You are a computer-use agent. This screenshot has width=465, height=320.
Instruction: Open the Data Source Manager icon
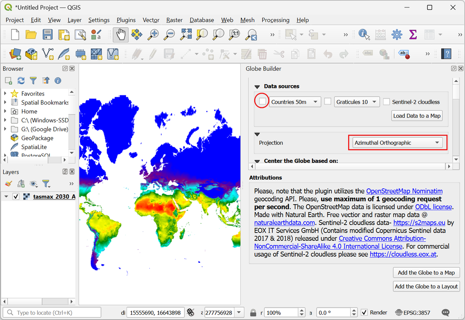click(15, 54)
